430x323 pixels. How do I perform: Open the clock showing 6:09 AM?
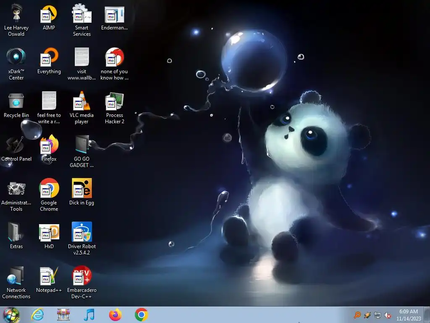pos(409,315)
